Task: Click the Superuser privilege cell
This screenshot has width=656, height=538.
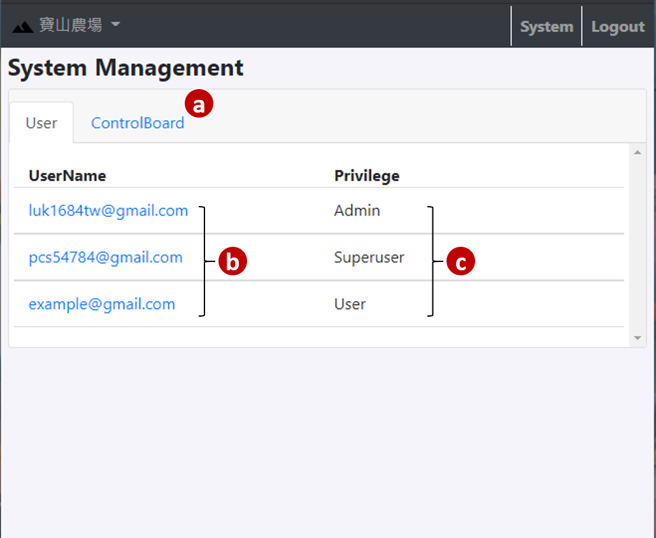Action: click(369, 258)
